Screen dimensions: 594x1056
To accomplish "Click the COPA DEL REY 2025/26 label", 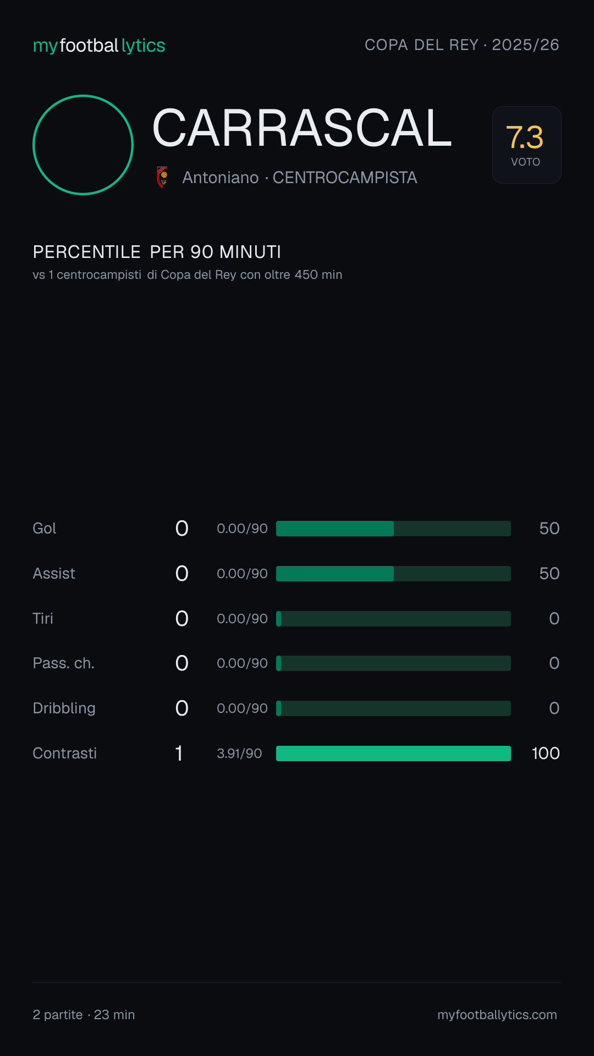I will point(462,45).
